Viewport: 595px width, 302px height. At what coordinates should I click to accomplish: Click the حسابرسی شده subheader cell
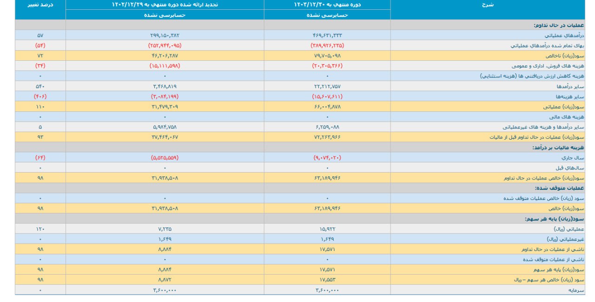165,15
